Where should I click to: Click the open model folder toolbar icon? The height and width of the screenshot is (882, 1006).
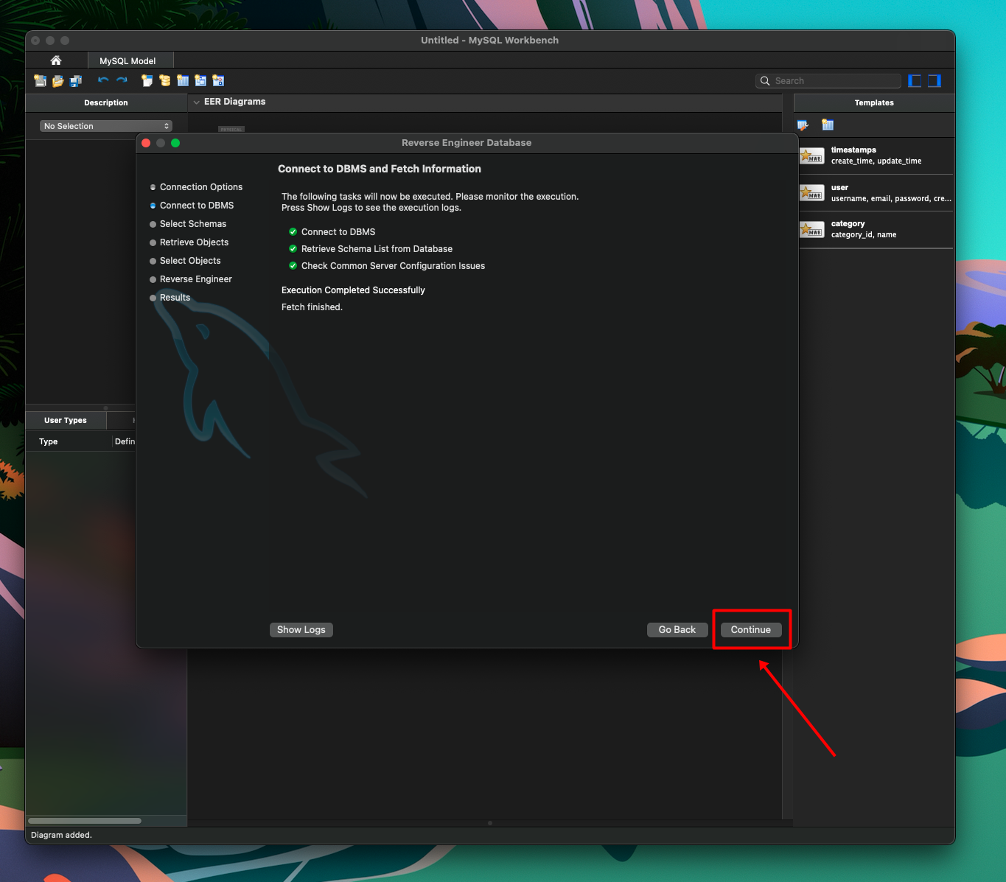[58, 80]
